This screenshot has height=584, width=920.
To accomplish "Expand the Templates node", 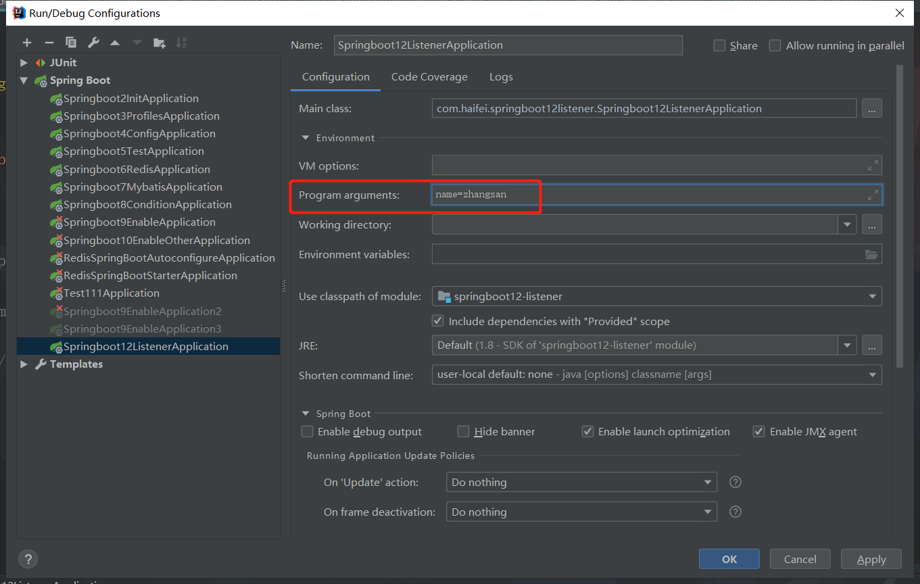I will click(24, 364).
